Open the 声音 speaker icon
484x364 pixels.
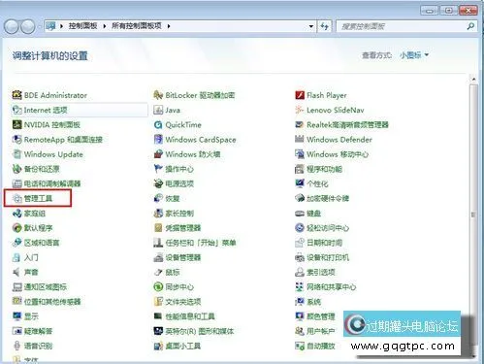click(16, 272)
